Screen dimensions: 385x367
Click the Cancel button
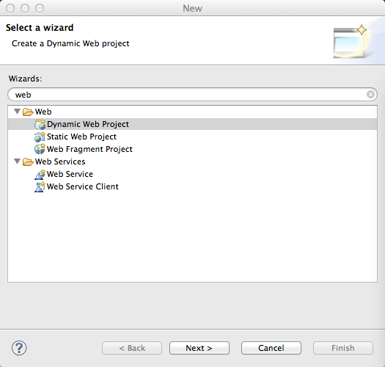[271, 348]
